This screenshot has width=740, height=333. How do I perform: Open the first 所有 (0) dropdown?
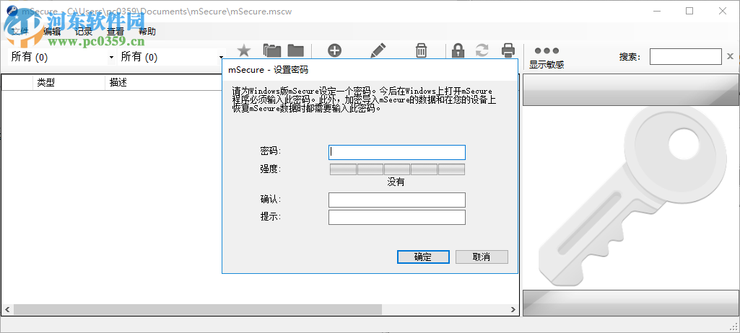pyautogui.click(x=62, y=58)
